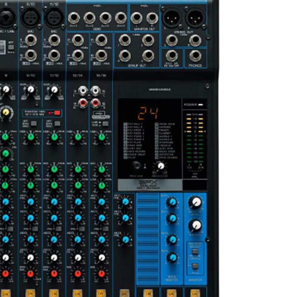Click the AUX1 send jack

pos(73,17)
